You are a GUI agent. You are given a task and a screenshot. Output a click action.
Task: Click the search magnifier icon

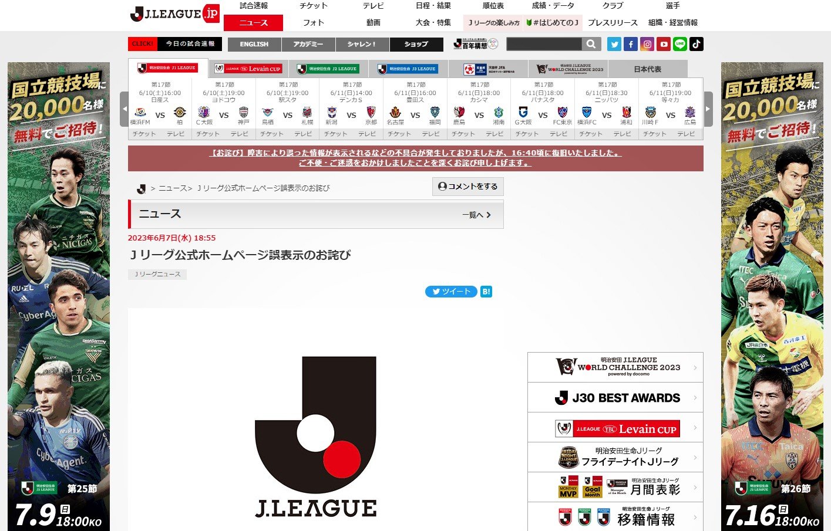(x=591, y=43)
